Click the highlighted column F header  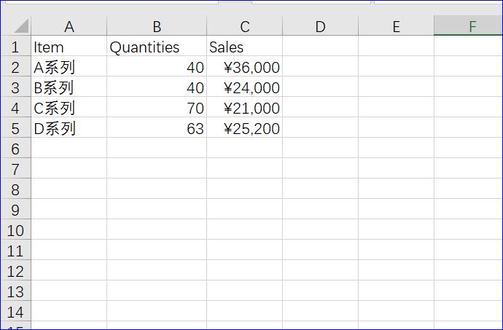point(472,27)
